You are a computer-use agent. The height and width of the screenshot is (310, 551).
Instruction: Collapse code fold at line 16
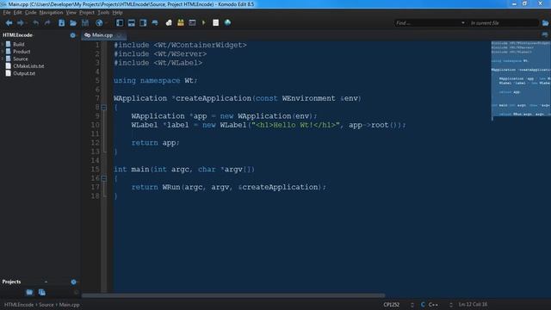pyautogui.click(x=103, y=178)
